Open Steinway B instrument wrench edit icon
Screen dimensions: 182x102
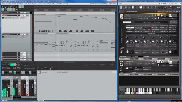(x=121, y=61)
